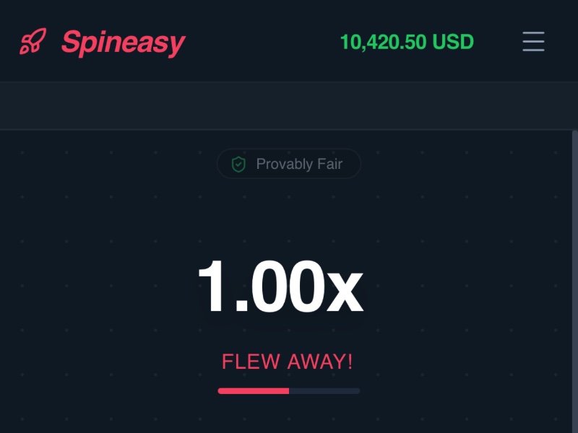Click the filled portion of the progress indicator
Image resolution: width=578 pixels, height=433 pixels.
point(253,390)
